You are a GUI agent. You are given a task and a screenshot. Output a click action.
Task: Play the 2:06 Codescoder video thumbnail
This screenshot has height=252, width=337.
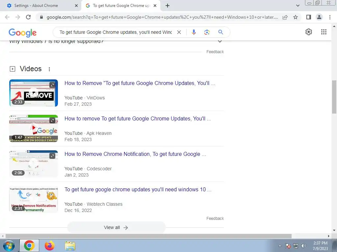[x=34, y=164]
